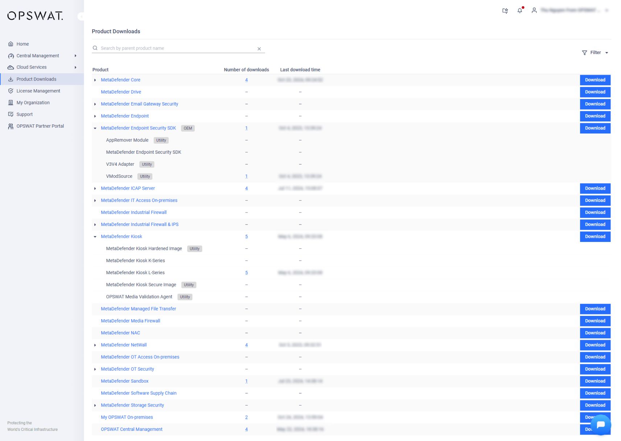This screenshot has height=441, width=621.
Task: Open the notifications bell icon
Action: [519, 11]
